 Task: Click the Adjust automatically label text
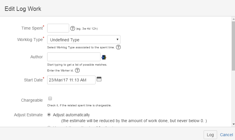[71, 115]
